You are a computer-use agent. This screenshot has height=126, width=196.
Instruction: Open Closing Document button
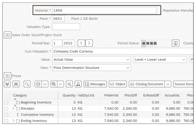[147, 84]
